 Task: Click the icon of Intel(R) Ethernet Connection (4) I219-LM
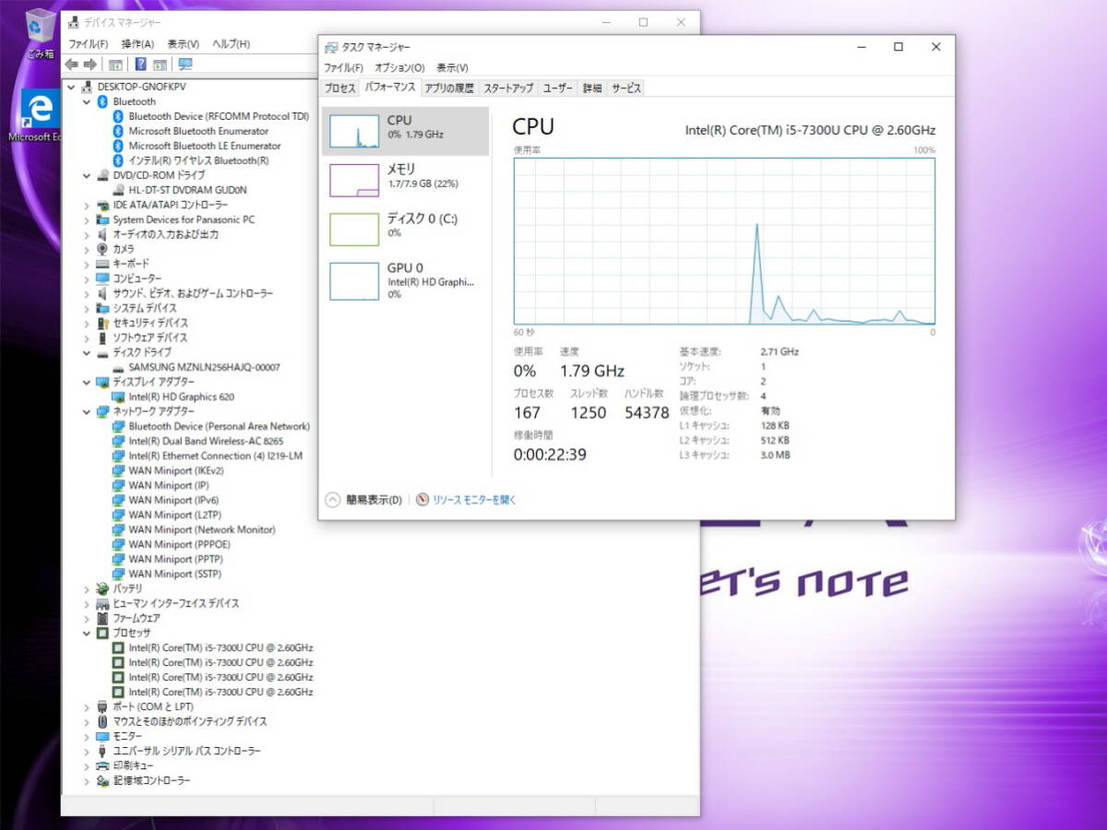point(118,456)
